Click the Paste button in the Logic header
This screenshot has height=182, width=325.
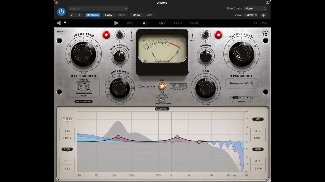(121, 15)
